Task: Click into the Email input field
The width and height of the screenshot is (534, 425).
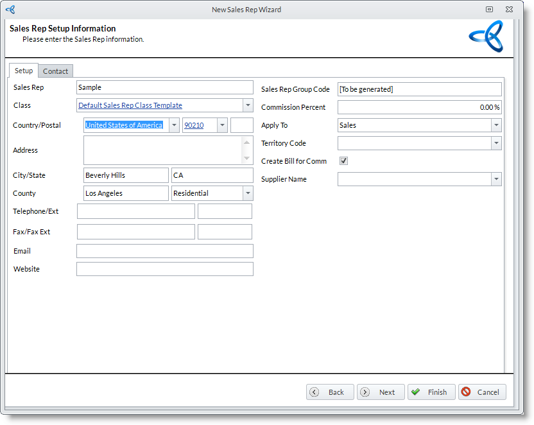Action: click(x=165, y=251)
